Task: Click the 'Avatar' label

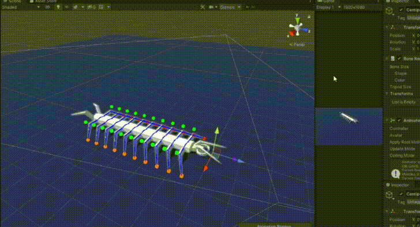Action: tap(396, 135)
